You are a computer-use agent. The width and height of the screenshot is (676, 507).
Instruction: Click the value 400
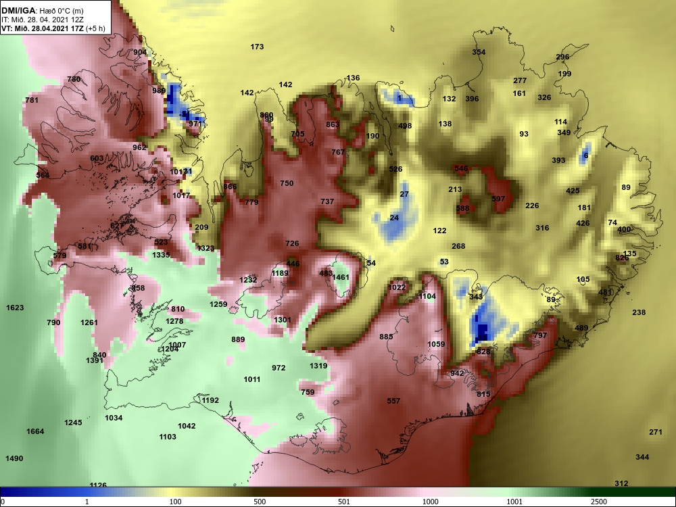point(624,229)
